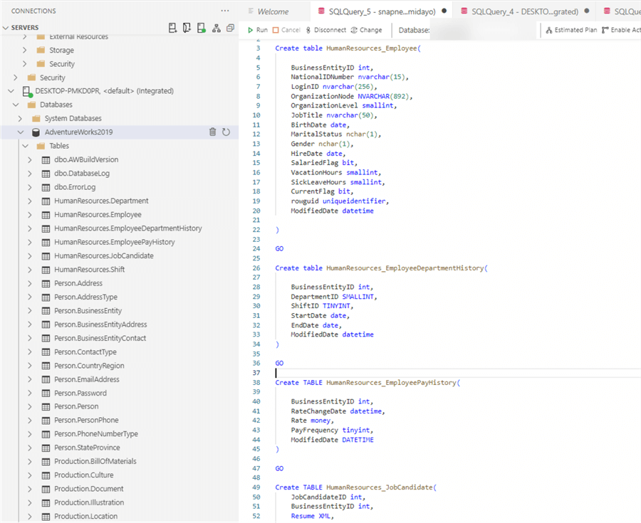Expand System Databases folder
The width and height of the screenshot is (641, 523).
(21, 118)
